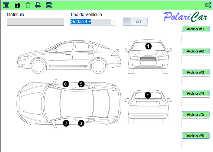213x152 pixels.
Task: Click the save floppy disk icon
Action: pos(17,5)
